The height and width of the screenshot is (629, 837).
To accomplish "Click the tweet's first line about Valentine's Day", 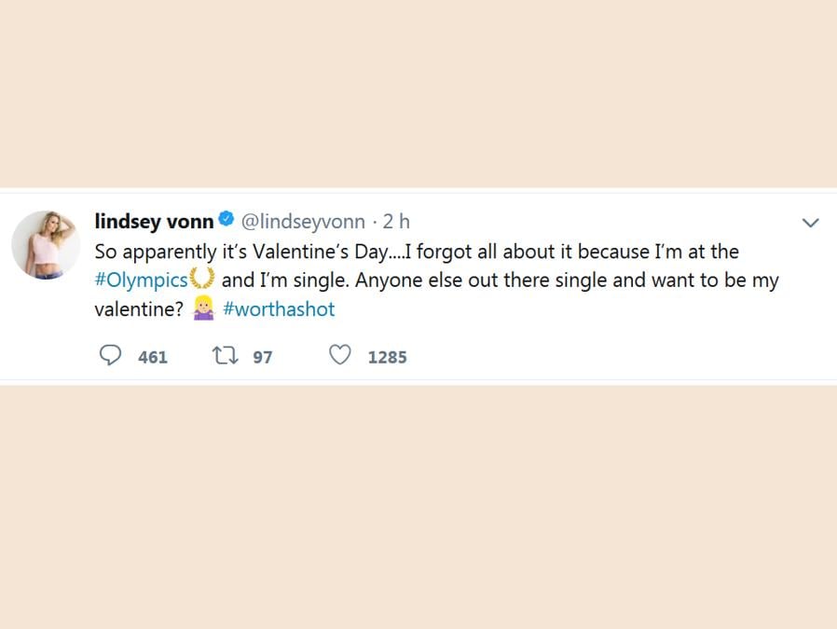I will [416, 252].
